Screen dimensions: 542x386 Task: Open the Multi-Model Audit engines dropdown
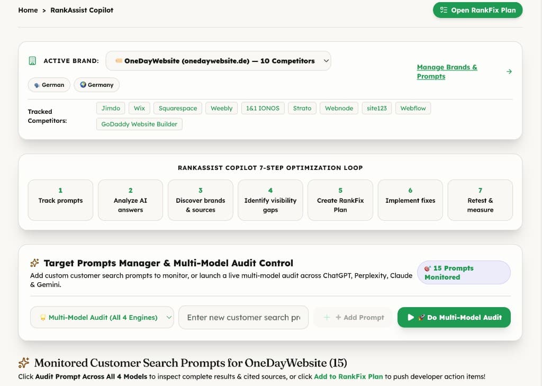(102, 317)
